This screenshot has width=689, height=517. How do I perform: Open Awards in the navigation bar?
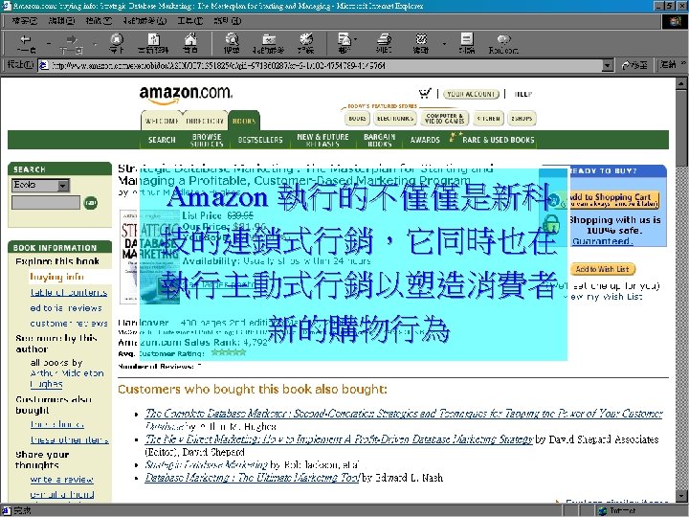tap(425, 140)
